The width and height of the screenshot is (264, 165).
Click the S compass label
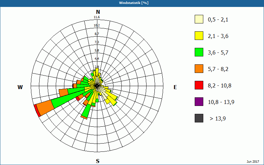(x=98, y=161)
